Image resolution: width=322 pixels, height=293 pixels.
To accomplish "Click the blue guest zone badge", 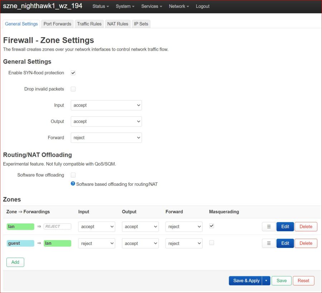I will [20, 243].
